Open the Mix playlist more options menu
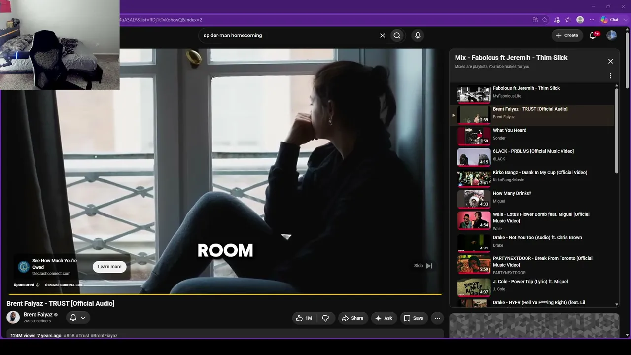The height and width of the screenshot is (355, 631). [610, 76]
